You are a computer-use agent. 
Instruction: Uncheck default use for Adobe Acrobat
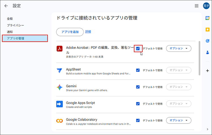138,48
